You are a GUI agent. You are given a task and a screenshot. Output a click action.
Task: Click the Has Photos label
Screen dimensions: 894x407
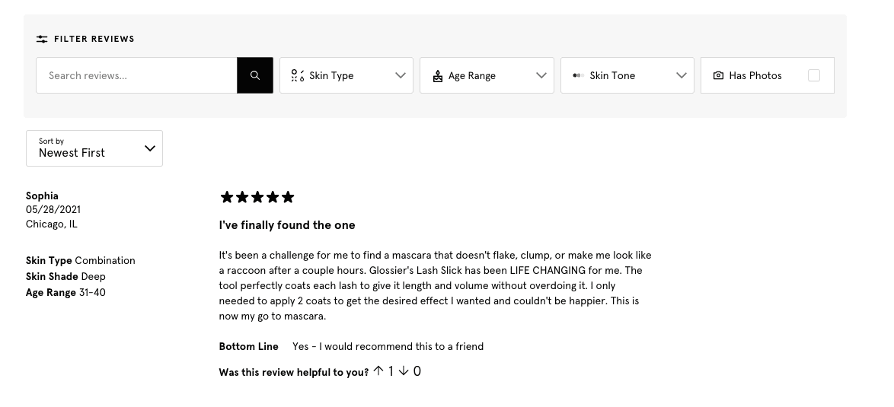click(755, 75)
